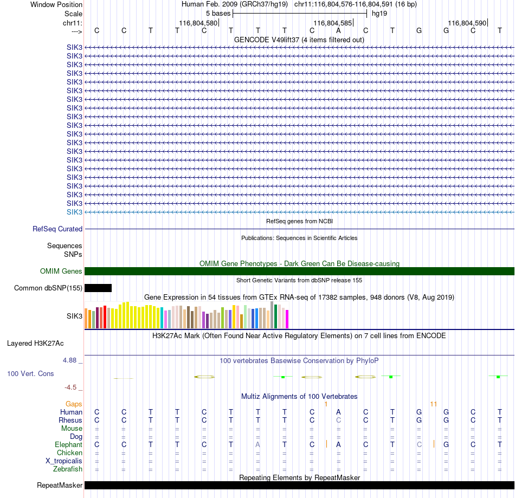Click the position label 116,804,590

(x=467, y=23)
